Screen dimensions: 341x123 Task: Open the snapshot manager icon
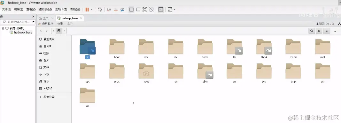point(122,10)
